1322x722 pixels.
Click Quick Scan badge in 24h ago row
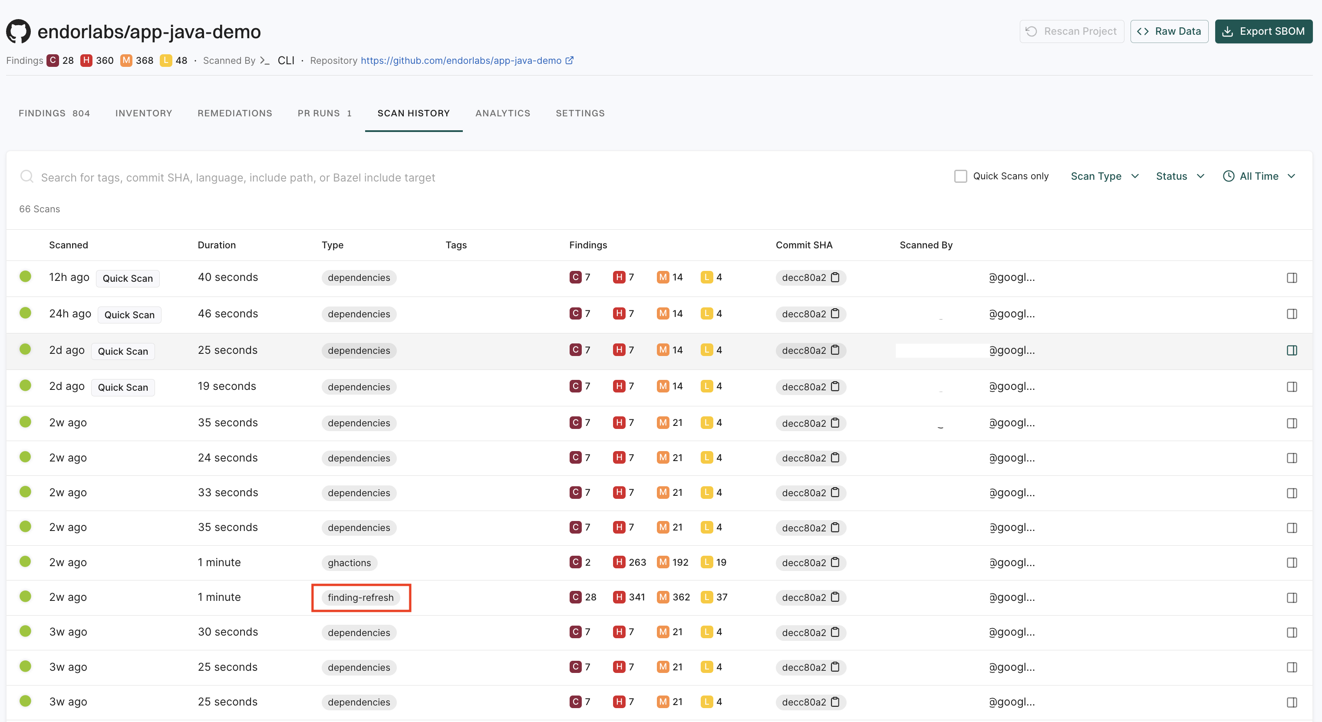point(129,315)
